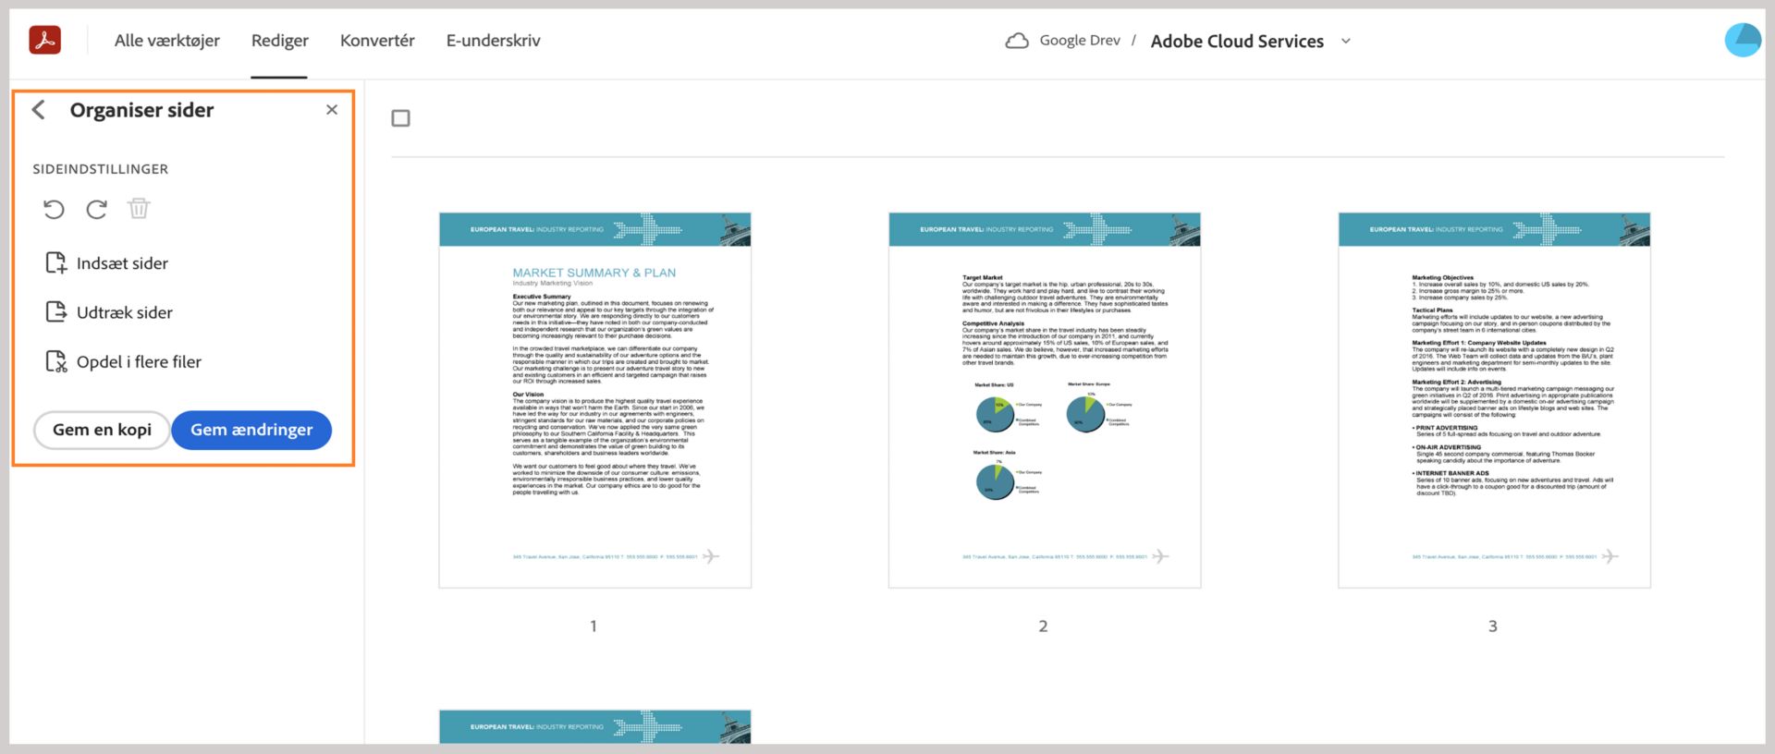Click the Indsæt sider label

click(x=122, y=263)
